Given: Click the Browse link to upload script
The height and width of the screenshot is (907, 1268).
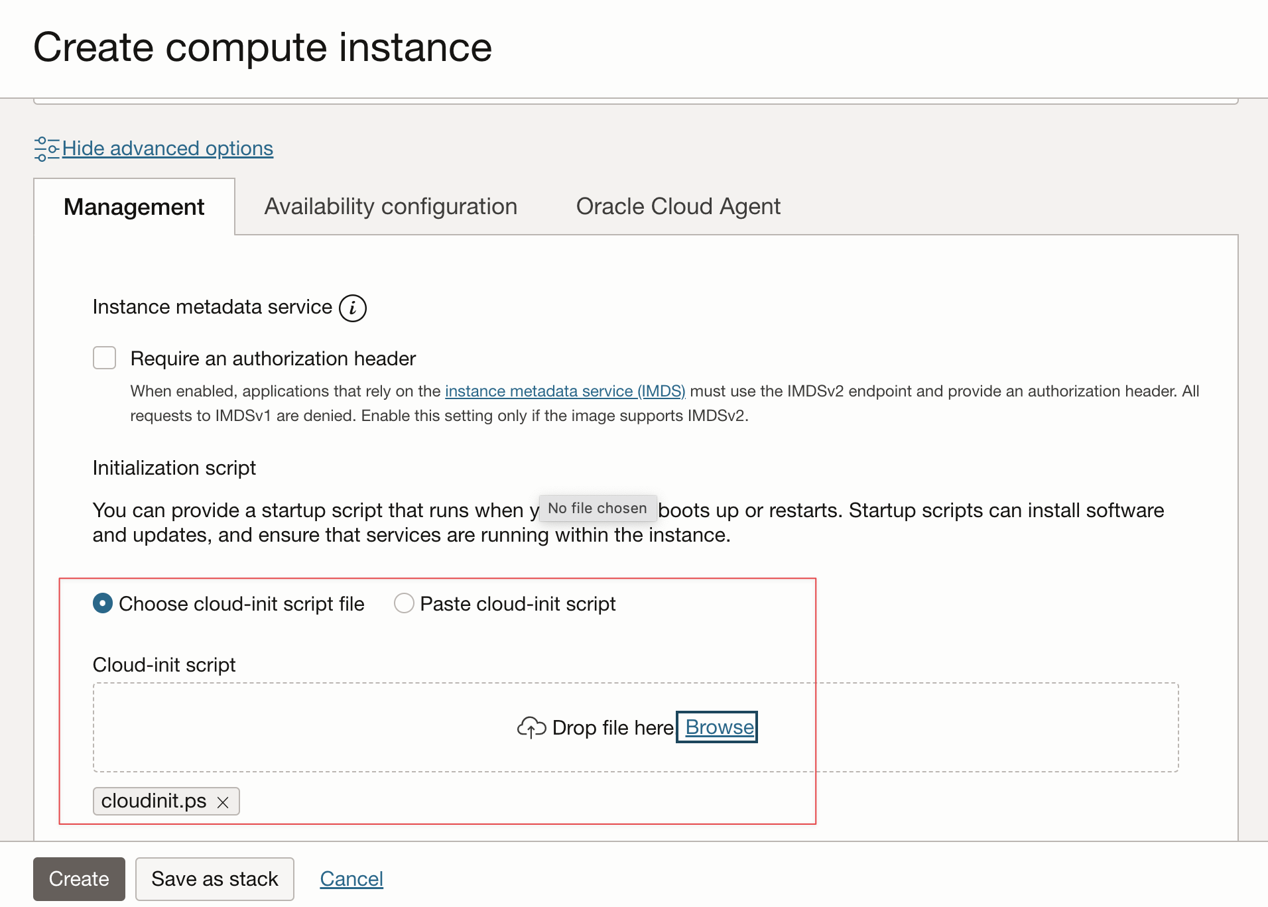Looking at the screenshot, I should click(716, 727).
